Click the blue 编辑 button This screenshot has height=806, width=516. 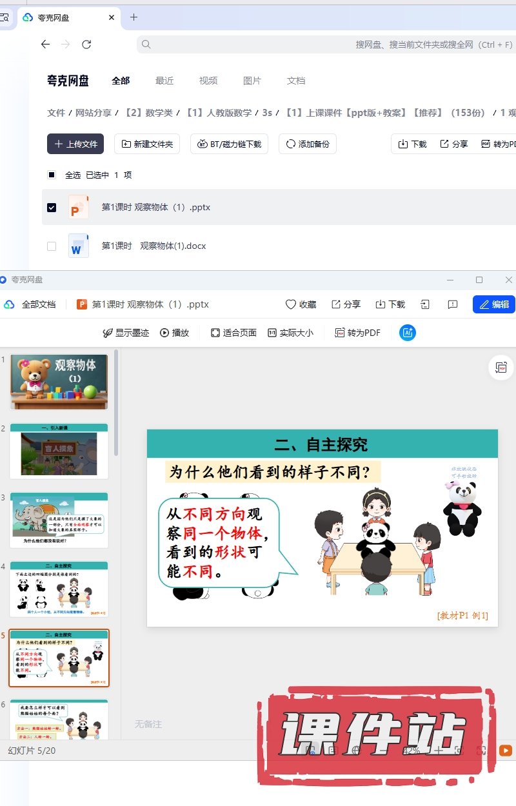[494, 304]
